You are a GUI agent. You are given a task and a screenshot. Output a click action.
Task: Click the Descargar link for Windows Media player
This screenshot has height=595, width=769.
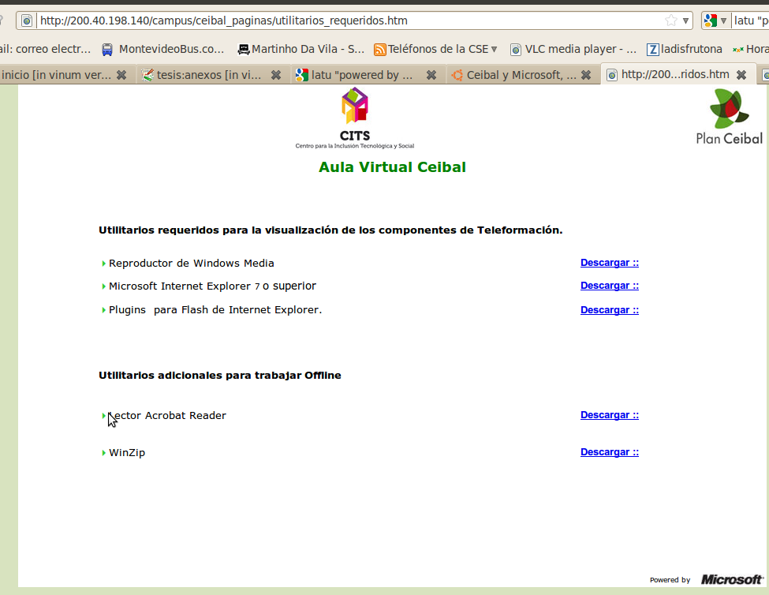609,263
